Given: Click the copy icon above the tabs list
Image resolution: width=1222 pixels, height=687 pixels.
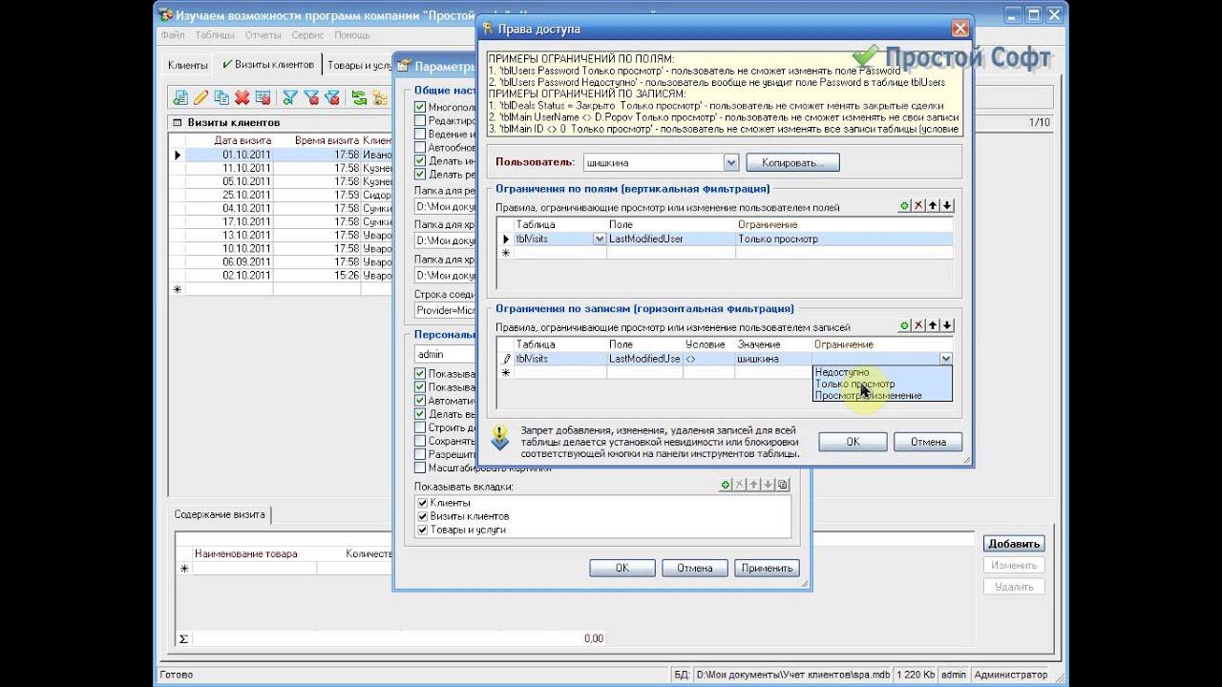Looking at the screenshot, I should click(783, 485).
